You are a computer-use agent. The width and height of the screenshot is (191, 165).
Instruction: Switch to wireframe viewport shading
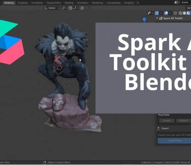click(x=180, y=13)
